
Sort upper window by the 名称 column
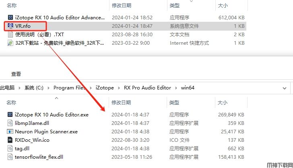pyautogui.click(x=12, y=6)
